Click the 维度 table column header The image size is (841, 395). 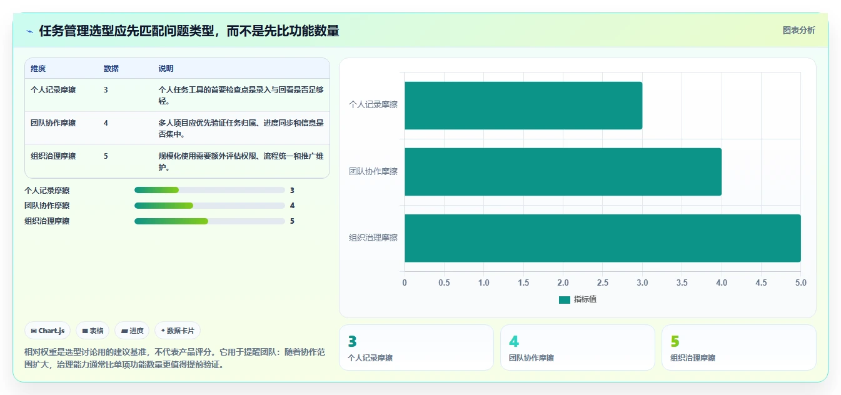pos(38,69)
